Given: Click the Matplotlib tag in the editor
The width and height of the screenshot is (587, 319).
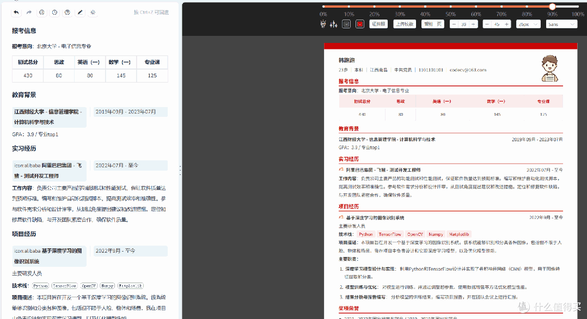Looking at the screenshot, I should click(x=131, y=286).
